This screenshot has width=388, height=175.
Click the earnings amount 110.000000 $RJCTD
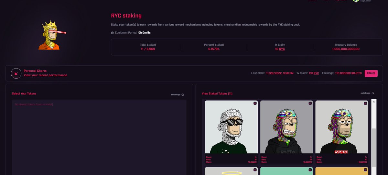click(349, 73)
